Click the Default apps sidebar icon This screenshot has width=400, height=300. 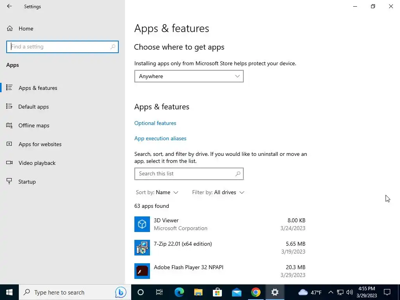(9, 106)
